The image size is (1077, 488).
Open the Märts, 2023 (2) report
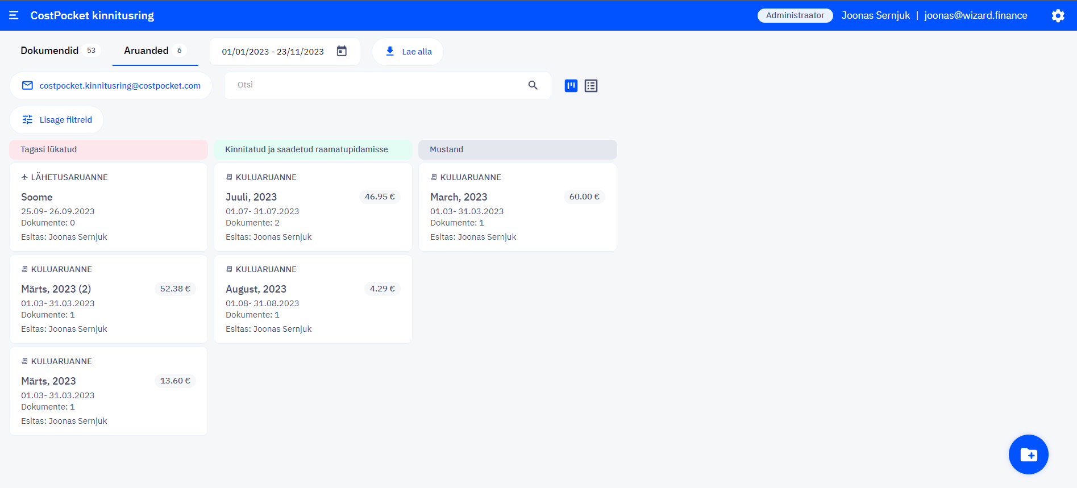click(109, 299)
